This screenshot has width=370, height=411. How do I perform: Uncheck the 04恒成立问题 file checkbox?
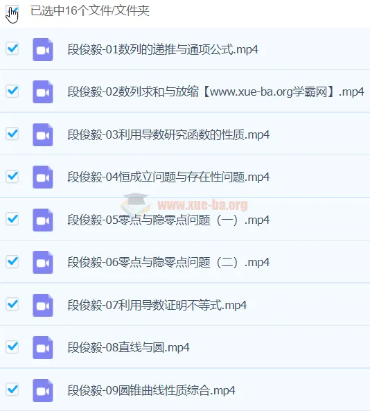point(12,176)
